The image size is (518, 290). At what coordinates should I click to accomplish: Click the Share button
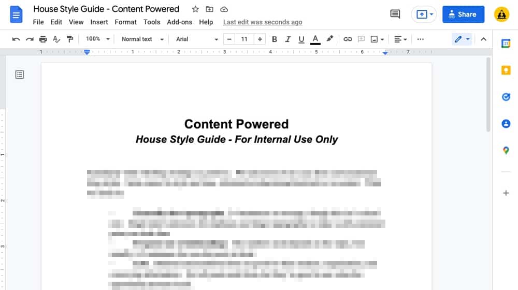tap(463, 14)
